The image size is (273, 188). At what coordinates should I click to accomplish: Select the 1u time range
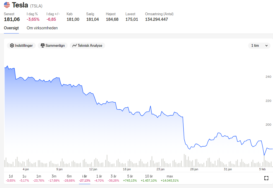tap(24, 178)
